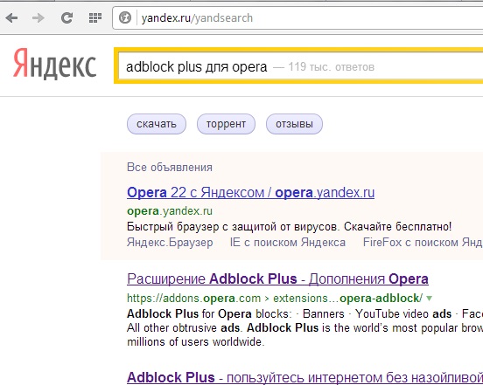Open the Opera 22 с Яндексом ad link
Viewport: 483px width, 385px height.
click(x=251, y=193)
